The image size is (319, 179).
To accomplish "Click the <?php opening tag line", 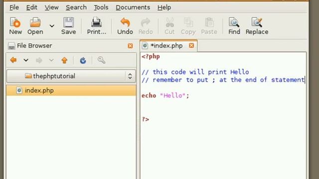I will tap(151, 56).
